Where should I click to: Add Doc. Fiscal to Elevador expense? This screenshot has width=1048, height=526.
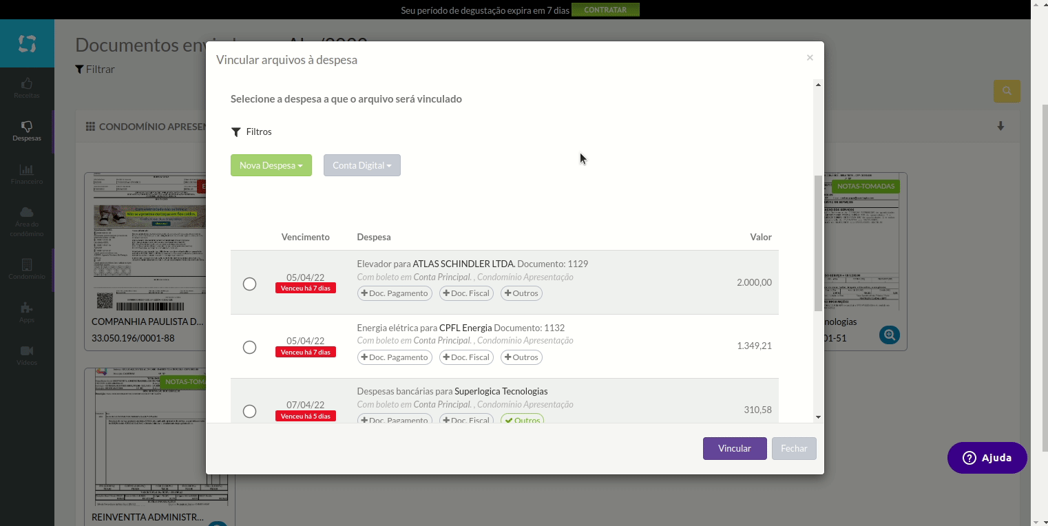click(x=466, y=293)
